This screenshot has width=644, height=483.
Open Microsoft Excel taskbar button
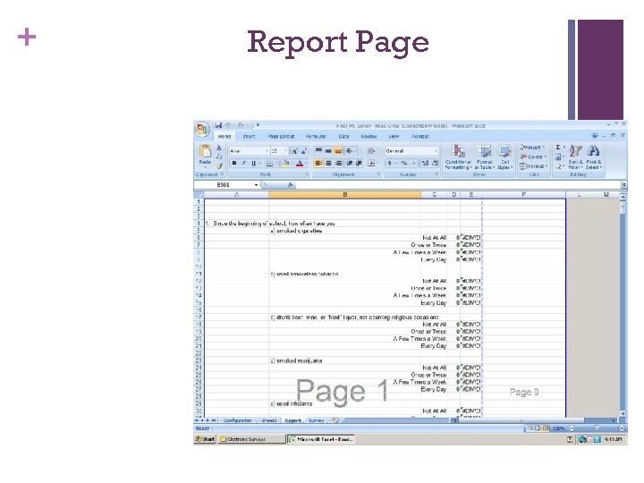pyautogui.click(x=320, y=439)
